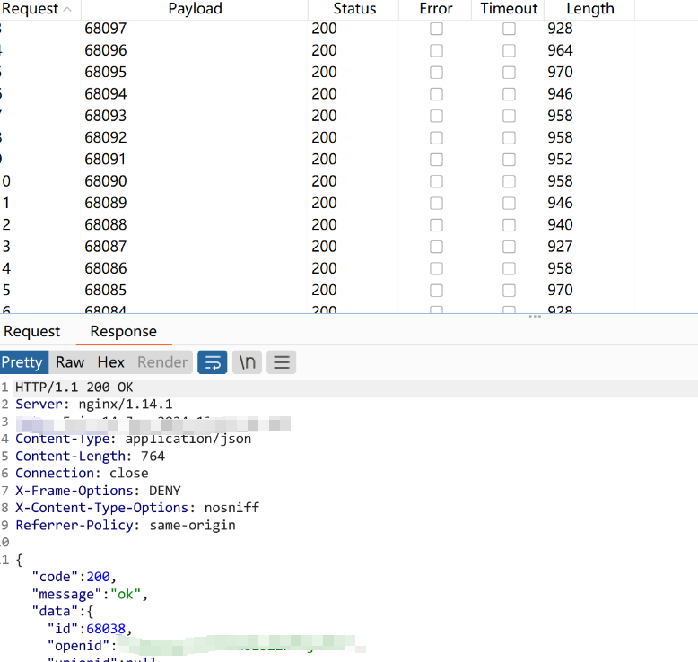This screenshot has width=698, height=662.
Task: Toggle Error checkbox for payload 68095
Action: tap(436, 73)
